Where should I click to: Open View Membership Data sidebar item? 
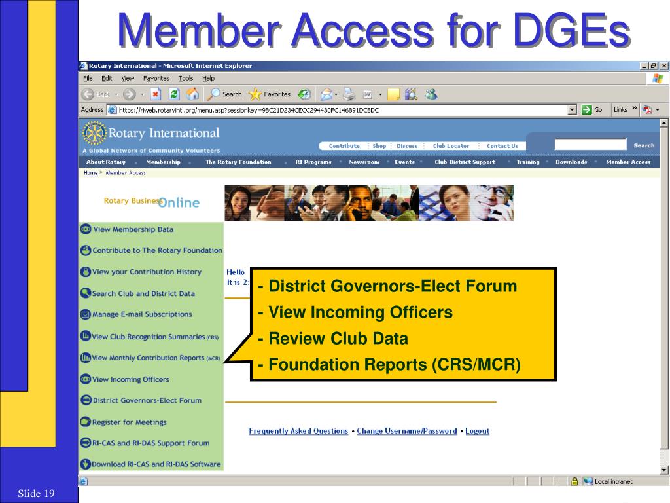[127, 229]
